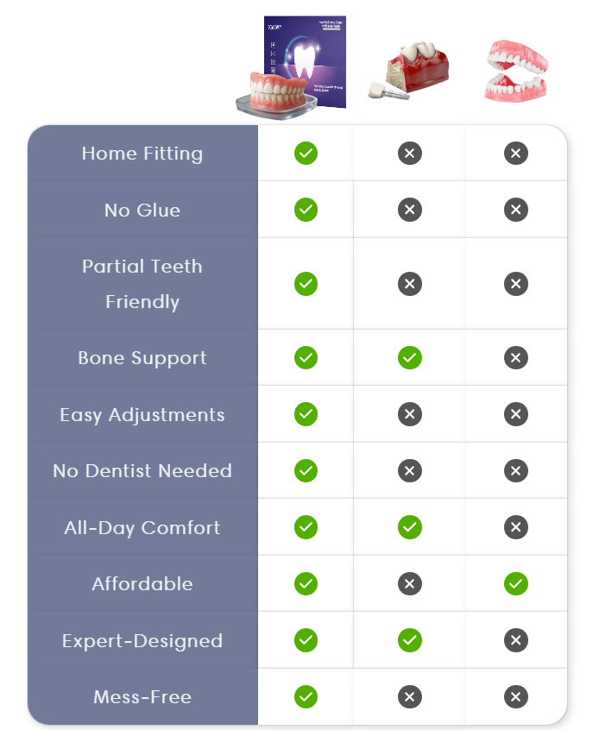
Task: Click the denture kit product image
Action: click(292, 67)
